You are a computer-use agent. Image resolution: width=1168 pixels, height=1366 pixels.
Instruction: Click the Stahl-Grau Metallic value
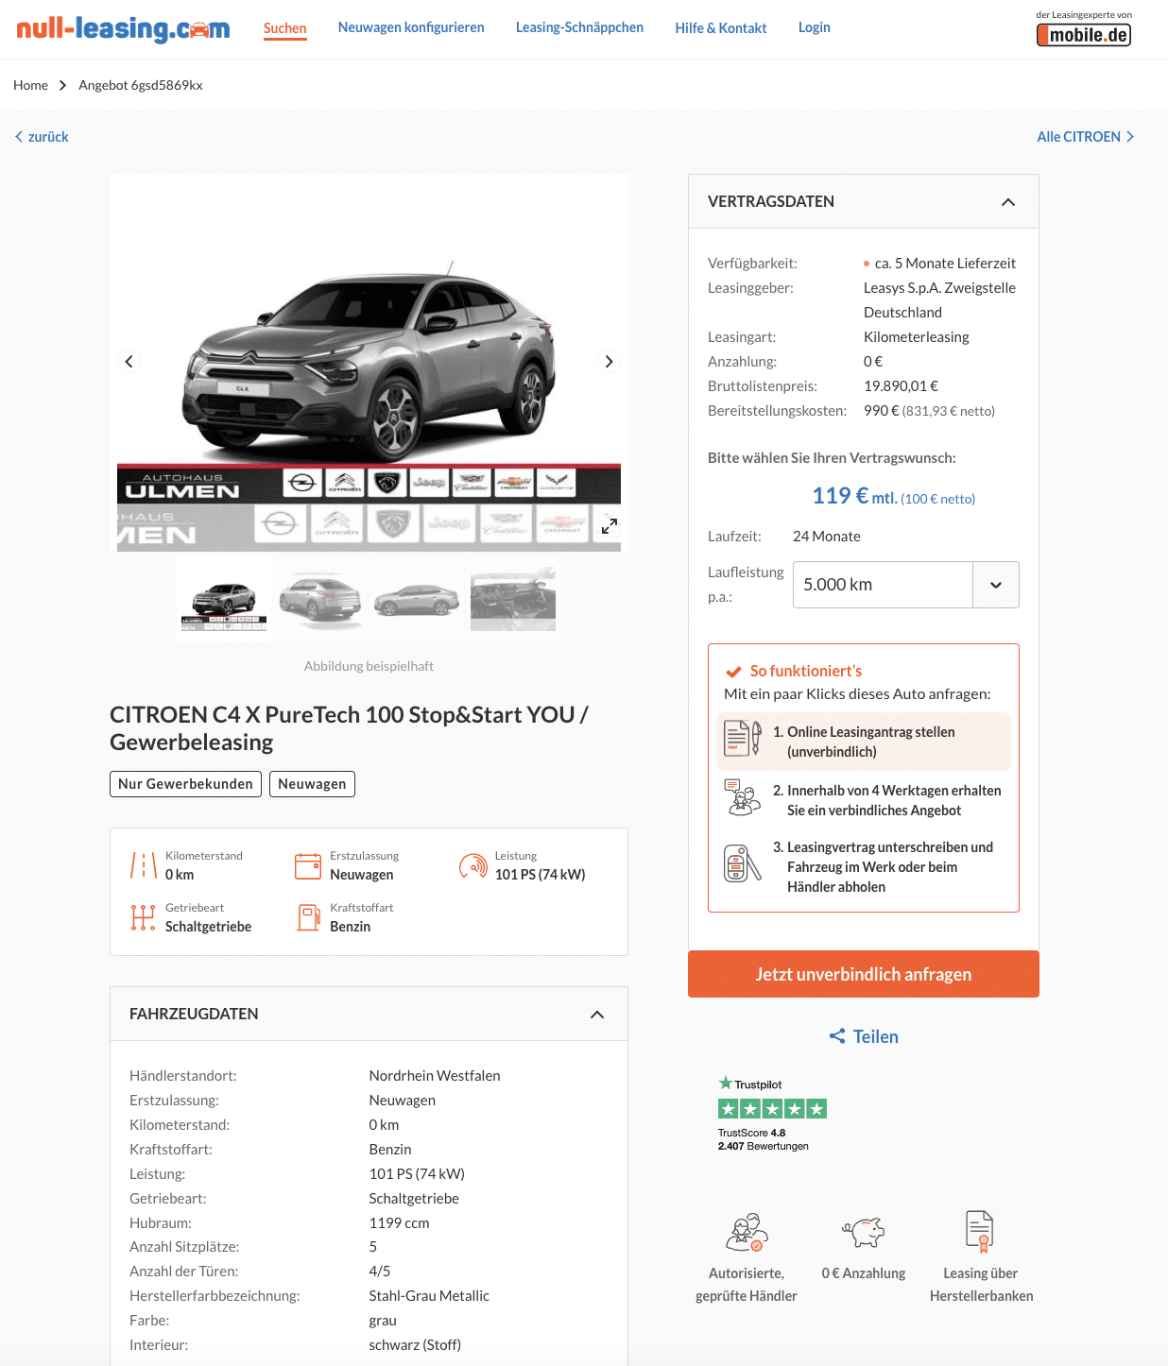[x=429, y=1296]
